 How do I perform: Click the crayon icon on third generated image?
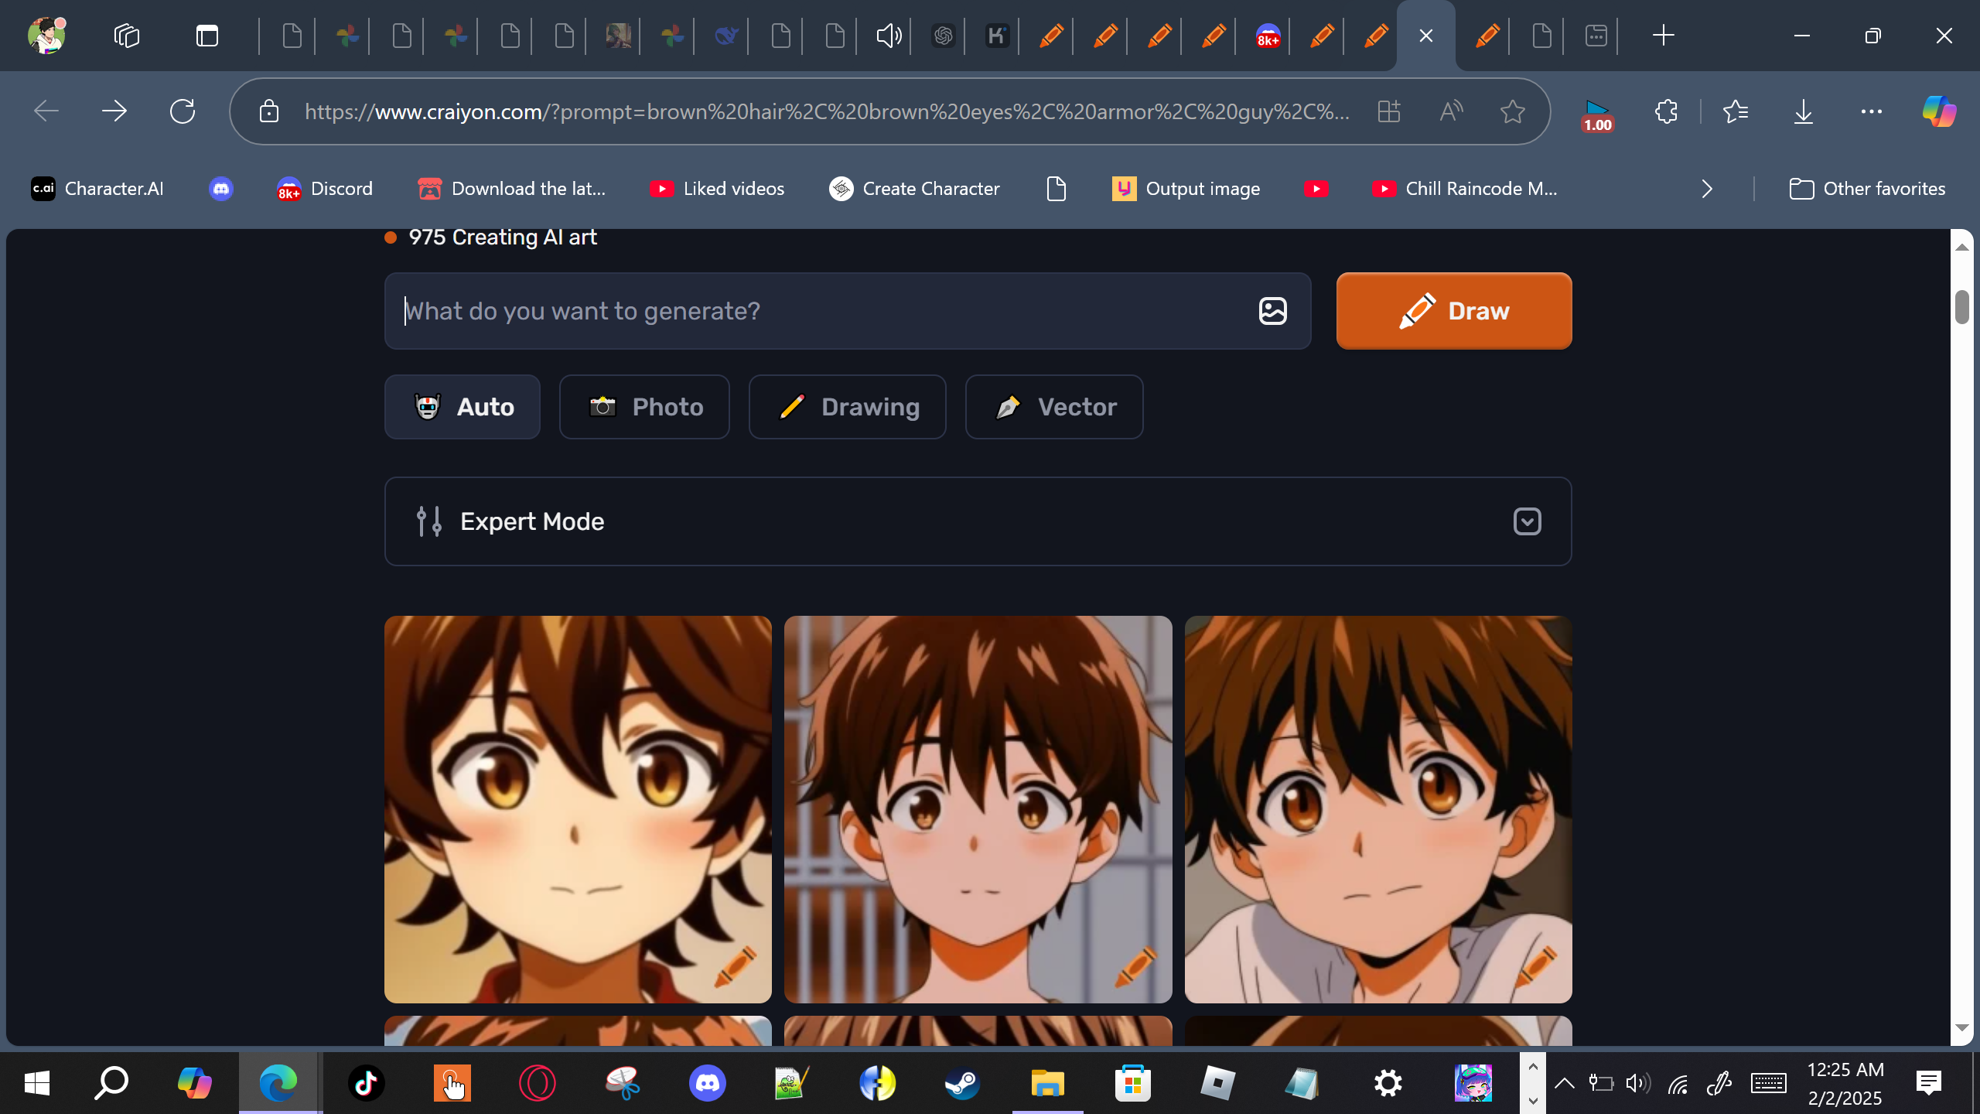[x=1535, y=965]
